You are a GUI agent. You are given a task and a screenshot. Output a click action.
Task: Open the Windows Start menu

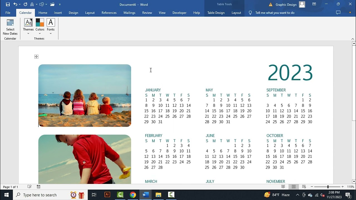(6, 195)
